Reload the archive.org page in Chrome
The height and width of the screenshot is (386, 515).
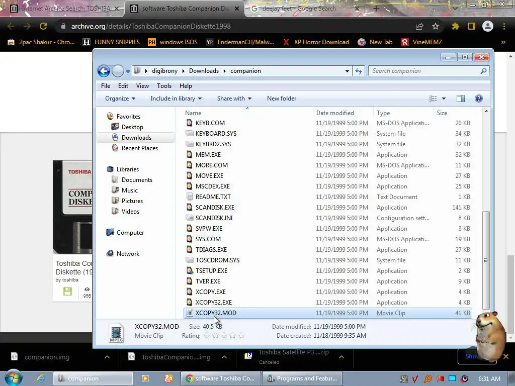[43, 26]
